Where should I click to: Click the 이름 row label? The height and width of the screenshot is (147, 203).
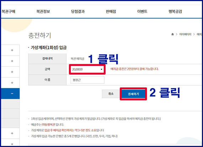tap(47, 80)
